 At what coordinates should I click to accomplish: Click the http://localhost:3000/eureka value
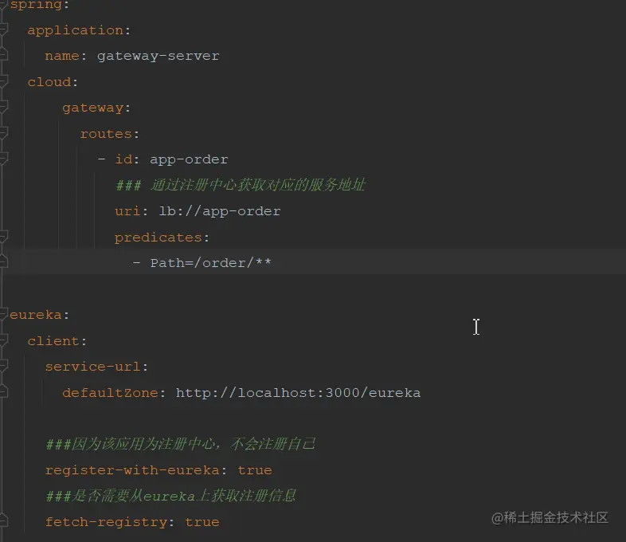(x=298, y=393)
